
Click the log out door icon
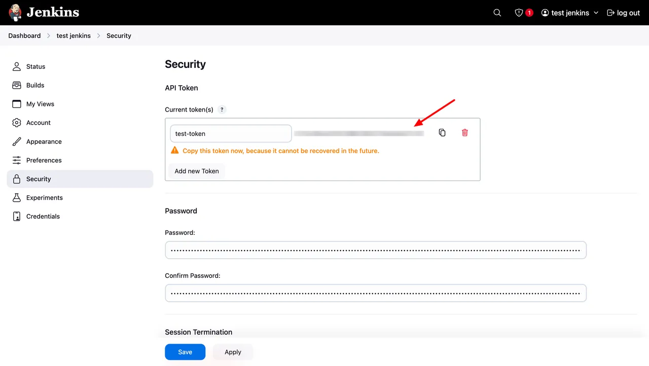coord(610,13)
